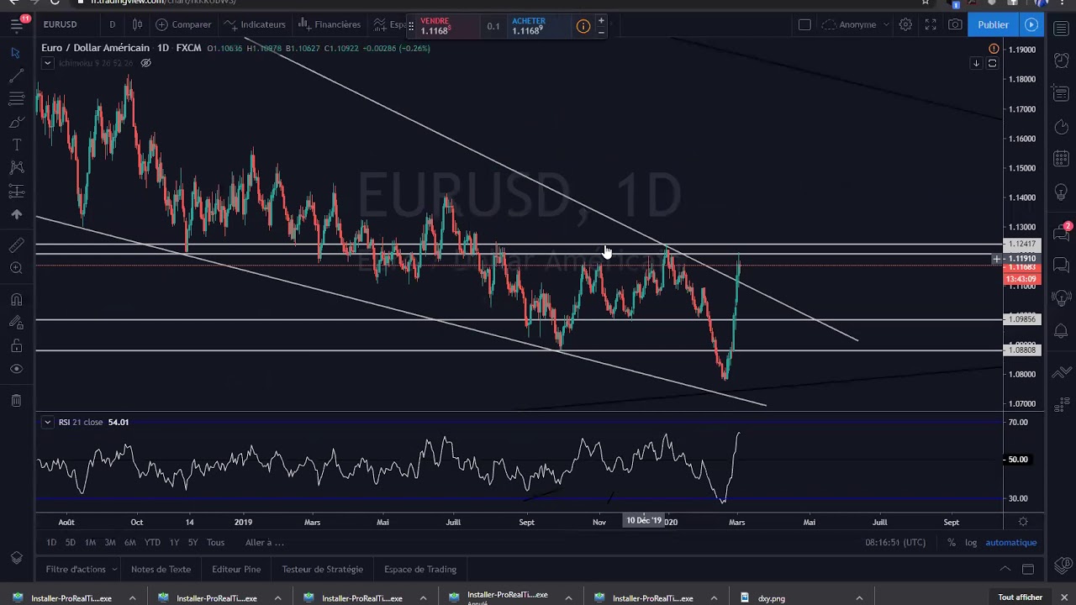Screen dimensions: 1076x605
Task: Click the 0.1 quantity field
Action: click(493, 27)
